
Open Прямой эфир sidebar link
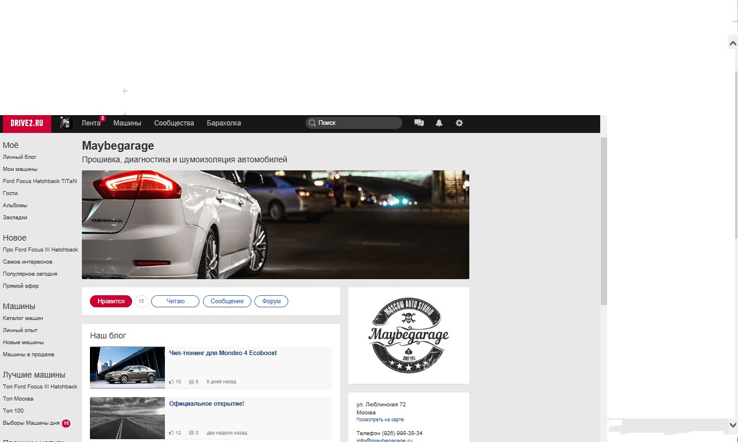point(21,286)
